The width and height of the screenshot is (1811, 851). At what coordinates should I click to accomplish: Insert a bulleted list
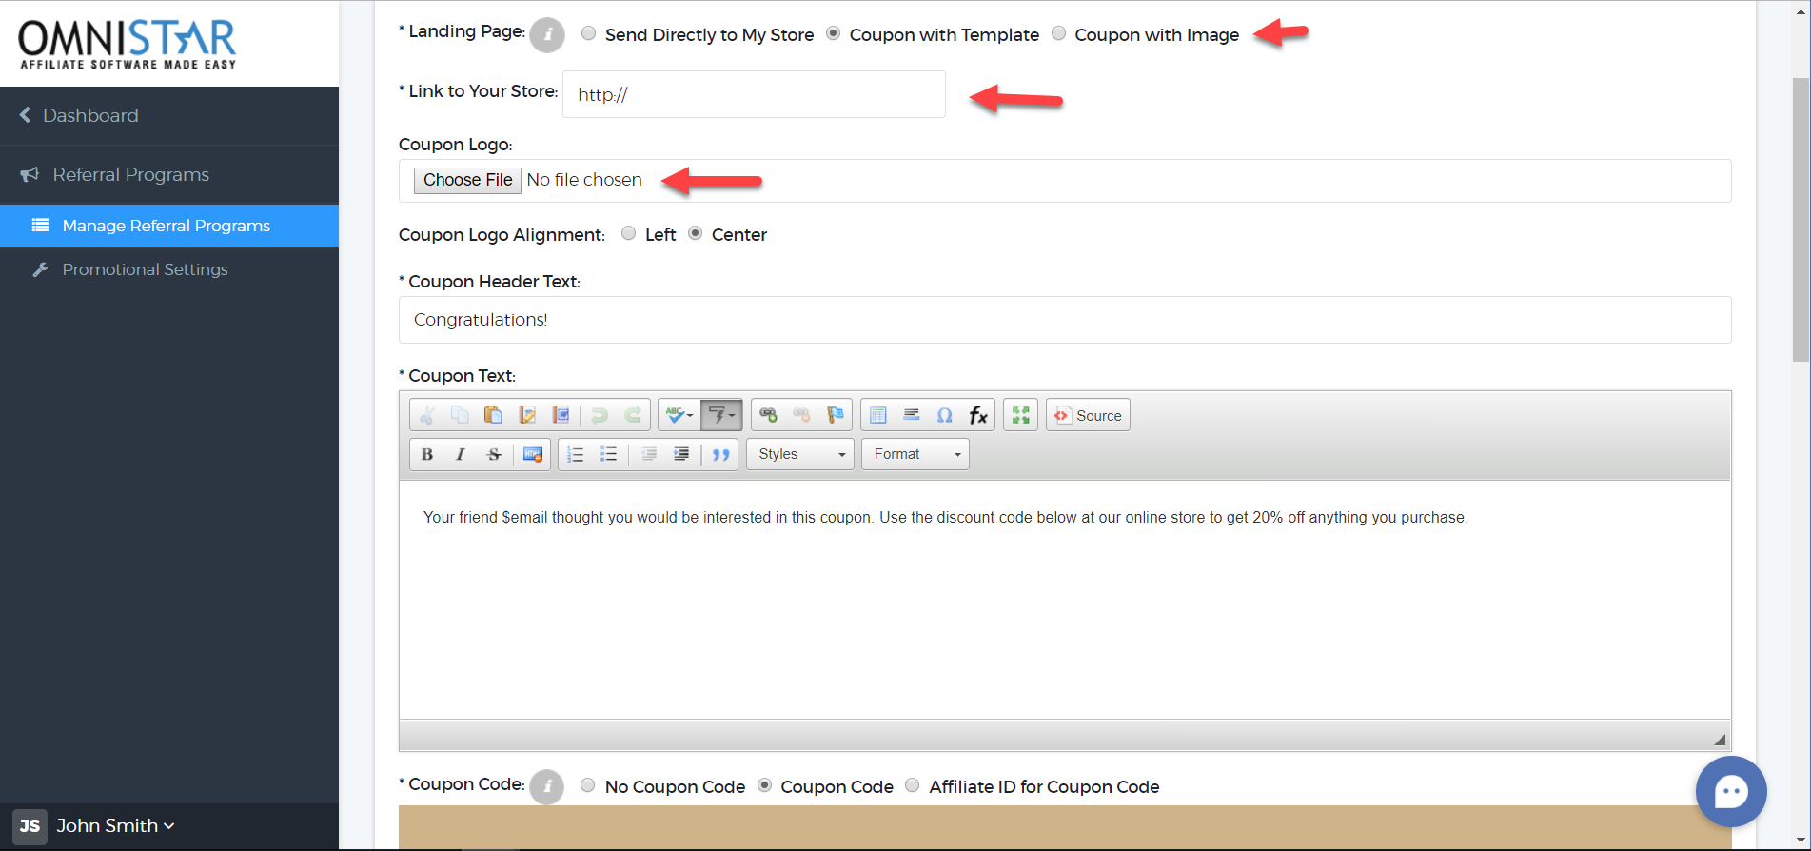point(608,454)
